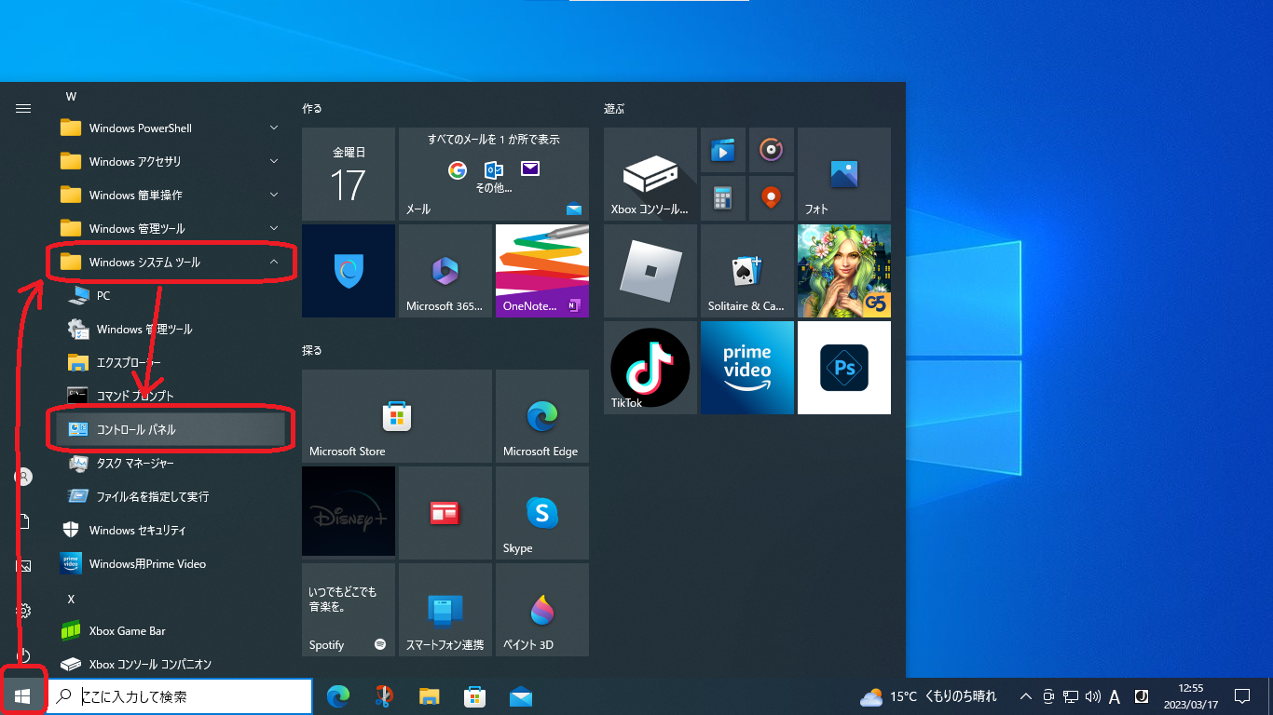Open the Microsoft Store tile
1273x715 pixels.
pos(396,416)
